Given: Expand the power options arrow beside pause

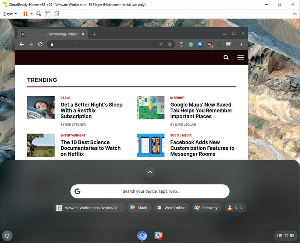Looking at the screenshot, I should click(x=32, y=14).
